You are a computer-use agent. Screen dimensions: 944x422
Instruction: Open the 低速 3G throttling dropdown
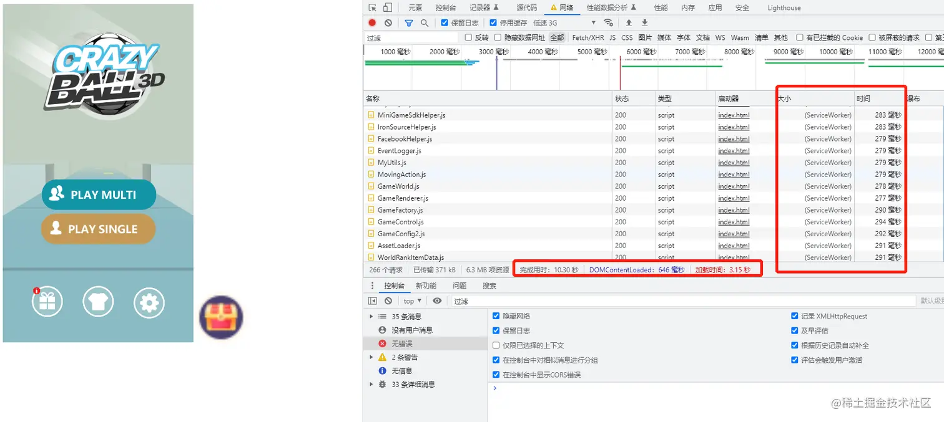click(564, 22)
